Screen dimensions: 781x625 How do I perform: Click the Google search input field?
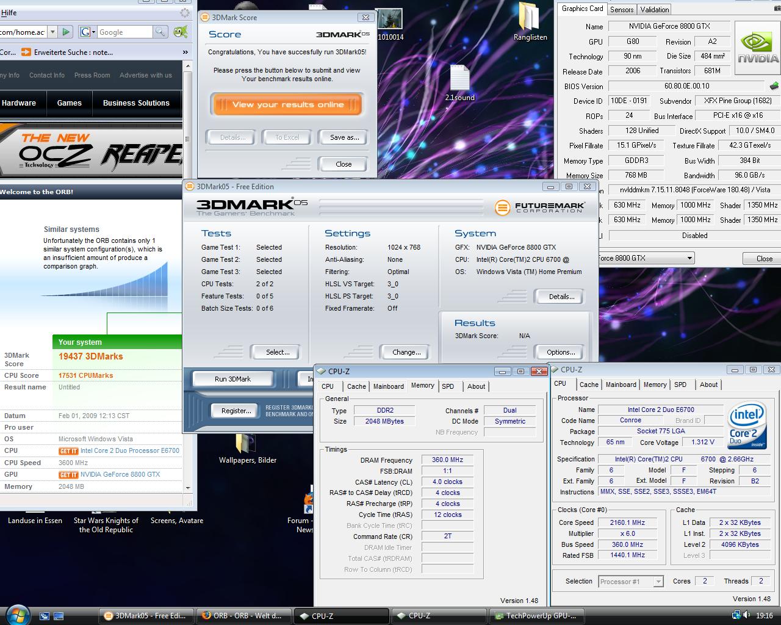click(124, 32)
